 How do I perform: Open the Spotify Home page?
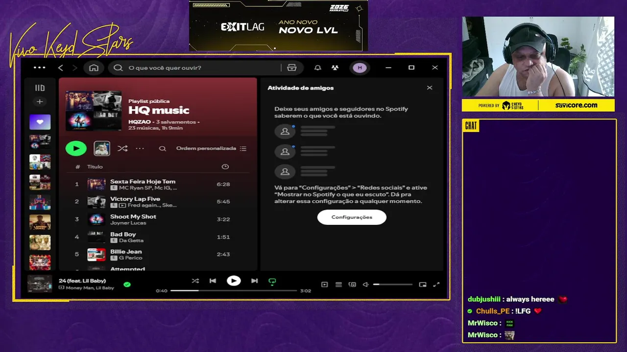pyautogui.click(x=94, y=67)
